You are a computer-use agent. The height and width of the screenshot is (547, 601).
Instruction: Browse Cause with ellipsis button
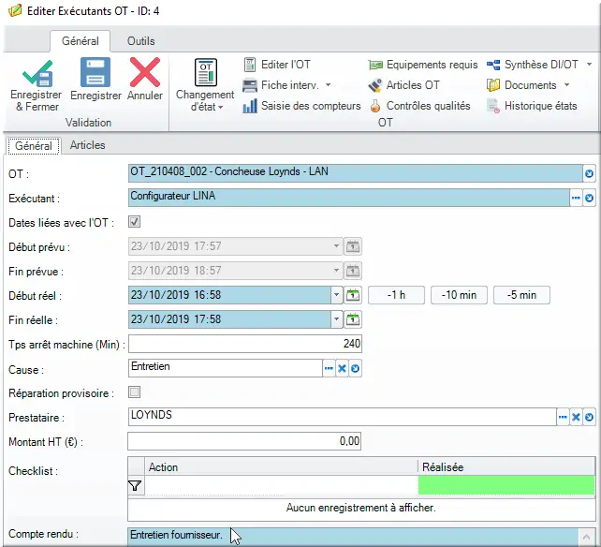coord(329,368)
